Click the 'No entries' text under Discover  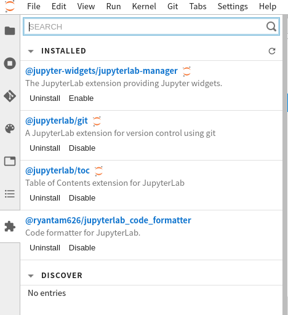[x=47, y=293]
